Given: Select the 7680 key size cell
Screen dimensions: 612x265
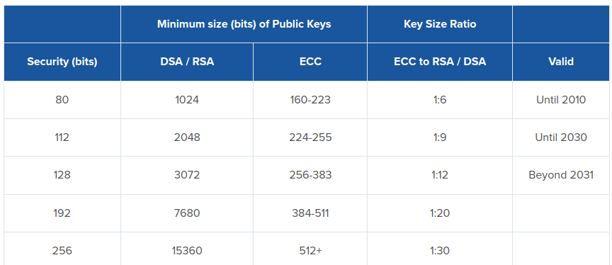Looking at the screenshot, I should 187,213.
